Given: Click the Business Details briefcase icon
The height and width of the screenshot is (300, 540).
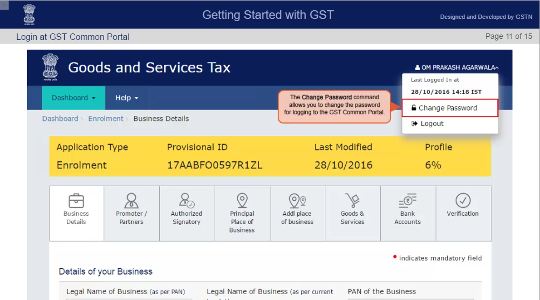Looking at the screenshot, I should pyautogui.click(x=76, y=201).
